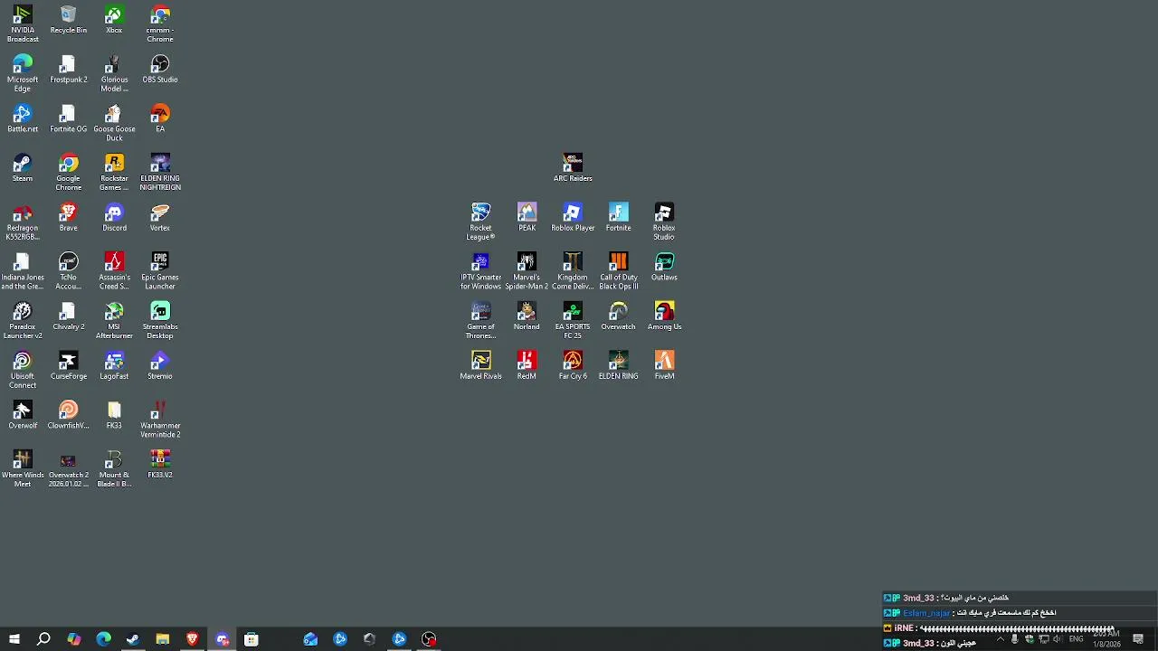This screenshot has height=651, width=1158.
Task: Open the NVIDIA Broadcast desktop shortcut
Action: [23, 24]
